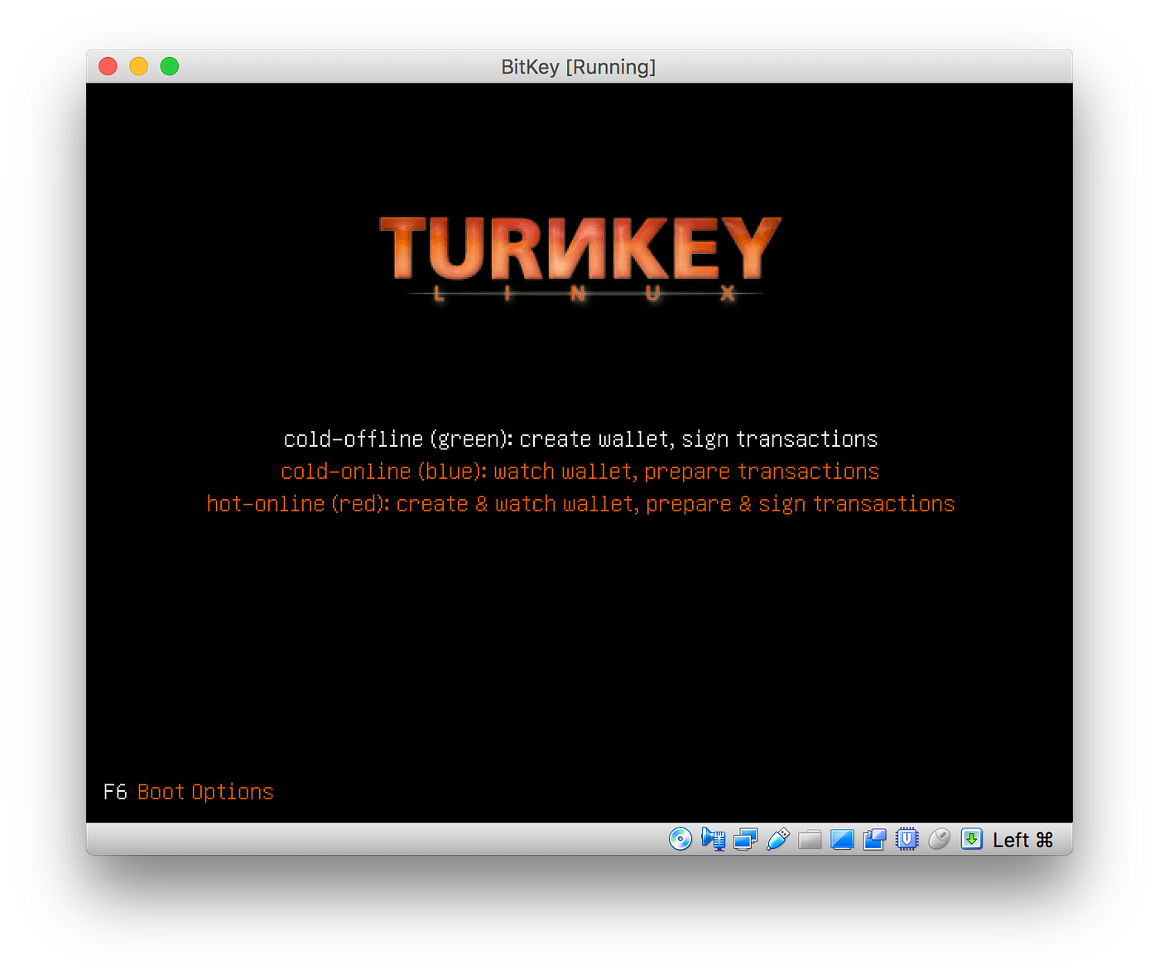
Task: Open the audio status indicator icon
Action: click(x=713, y=839)
